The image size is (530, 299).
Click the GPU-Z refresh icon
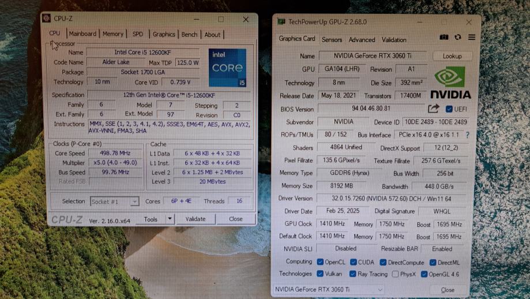point(458,37)
